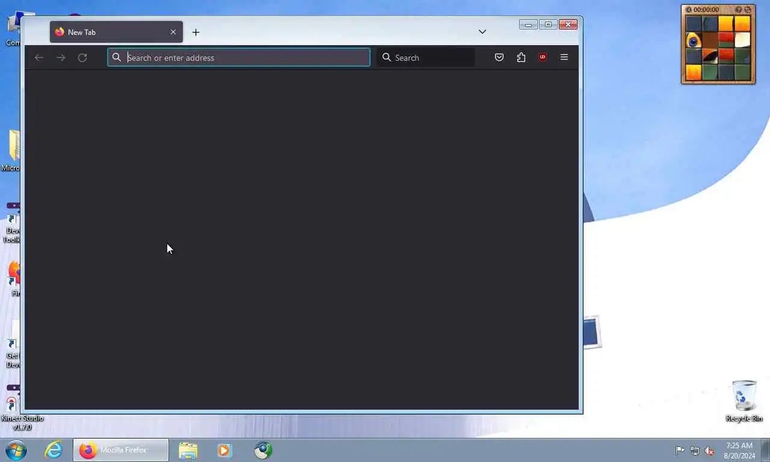The width and height of the screenshot is (770, 462).
Task: Open the Save to Pocket button
Action: [499, 57]
